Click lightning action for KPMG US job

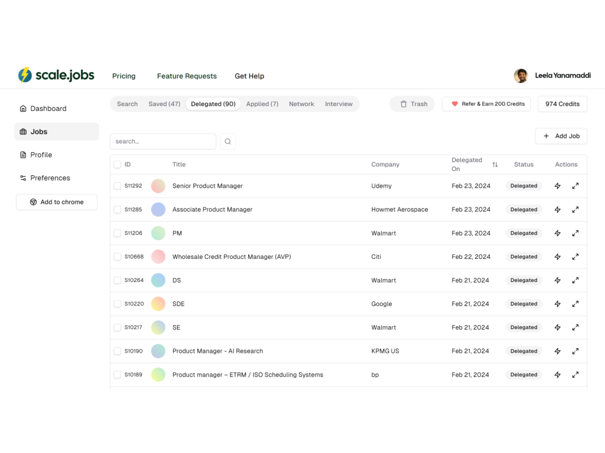click(x=557, y=351)
